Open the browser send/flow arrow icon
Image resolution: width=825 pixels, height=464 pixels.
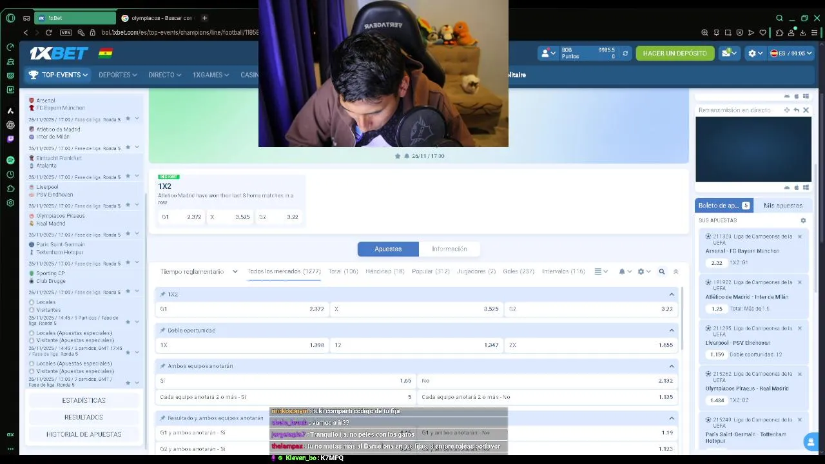(x=751, y=32)
